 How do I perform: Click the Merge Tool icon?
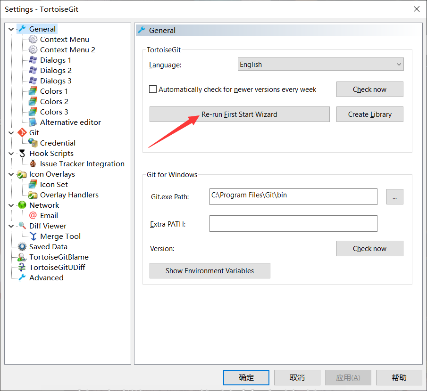tap(33, 236)
